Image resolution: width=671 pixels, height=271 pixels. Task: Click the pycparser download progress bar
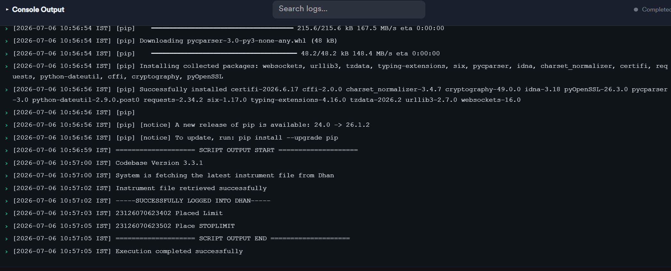[224, 53]
